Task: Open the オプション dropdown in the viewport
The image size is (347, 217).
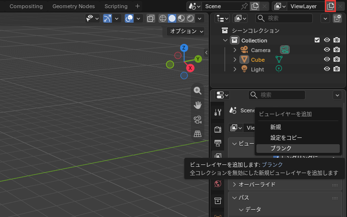Action: (186, 31)
